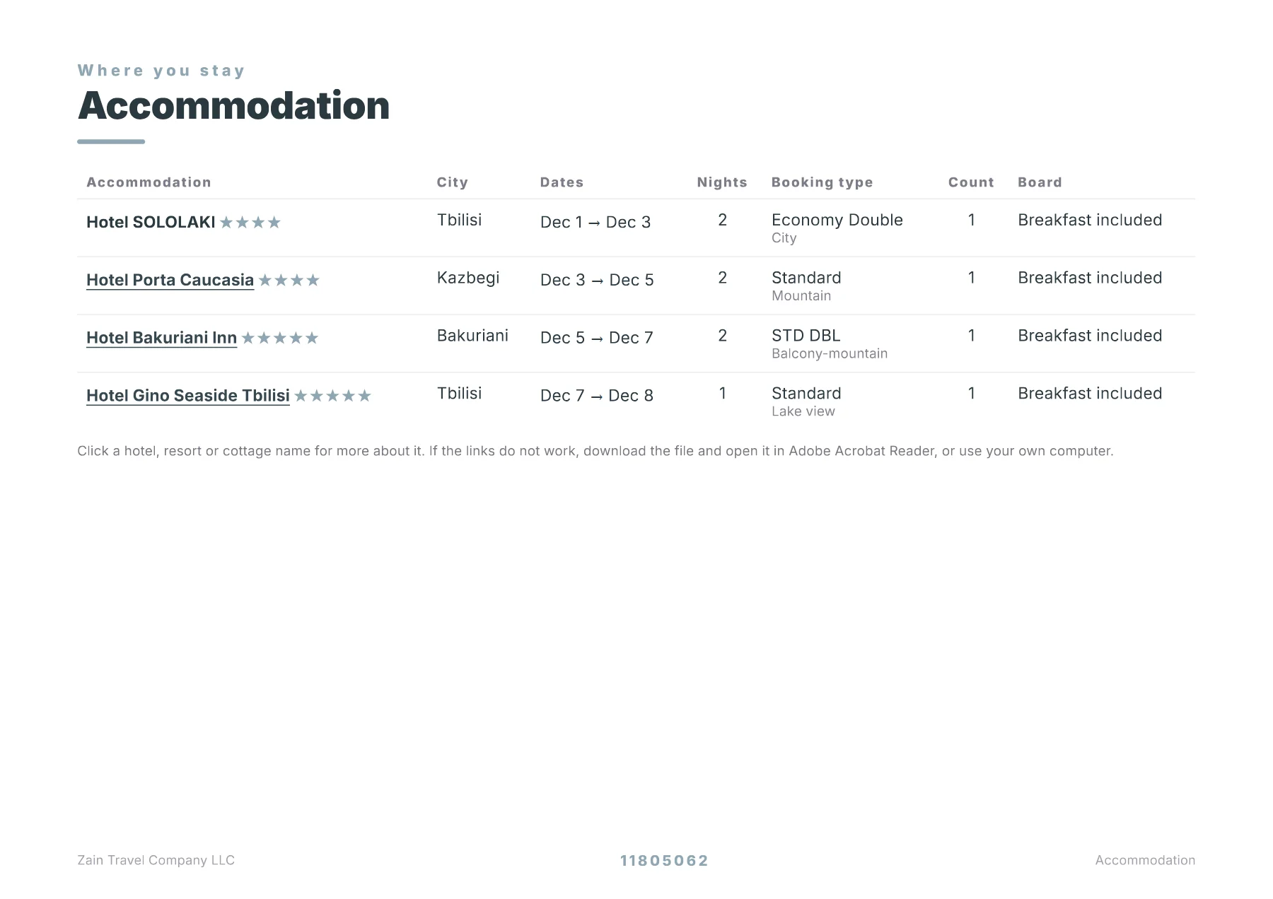Screen dimensions: 1273x899
Task: Select the "Nights" column header
Action: 722,182
